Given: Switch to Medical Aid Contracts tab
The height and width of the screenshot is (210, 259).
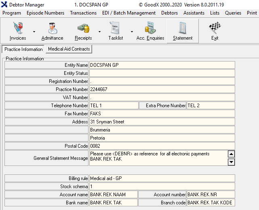Looking at the screenshot, I should point(69,49).
